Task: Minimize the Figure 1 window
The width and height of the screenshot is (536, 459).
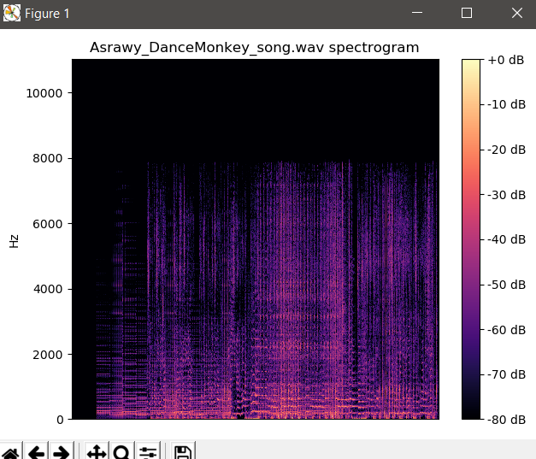Action: pyautogui.click(x=417, y=13)
